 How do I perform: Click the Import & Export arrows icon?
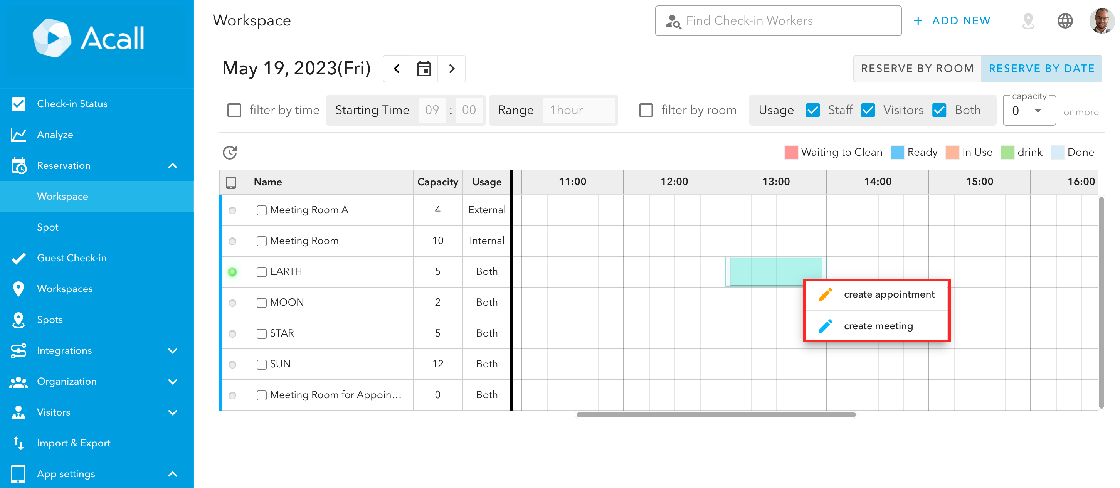[x=18, y=443]
